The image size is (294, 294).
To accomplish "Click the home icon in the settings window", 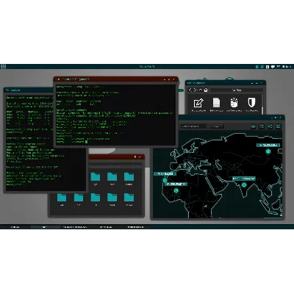I will [206, 90].
